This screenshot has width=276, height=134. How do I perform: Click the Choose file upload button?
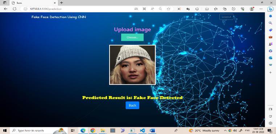(x=132, y=37)
